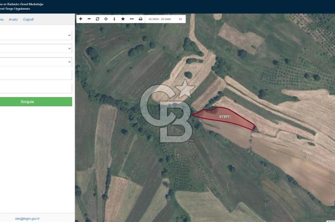Viewport: 335px width, 222px height.
Task: Print the map
Action: coord(140,19)
